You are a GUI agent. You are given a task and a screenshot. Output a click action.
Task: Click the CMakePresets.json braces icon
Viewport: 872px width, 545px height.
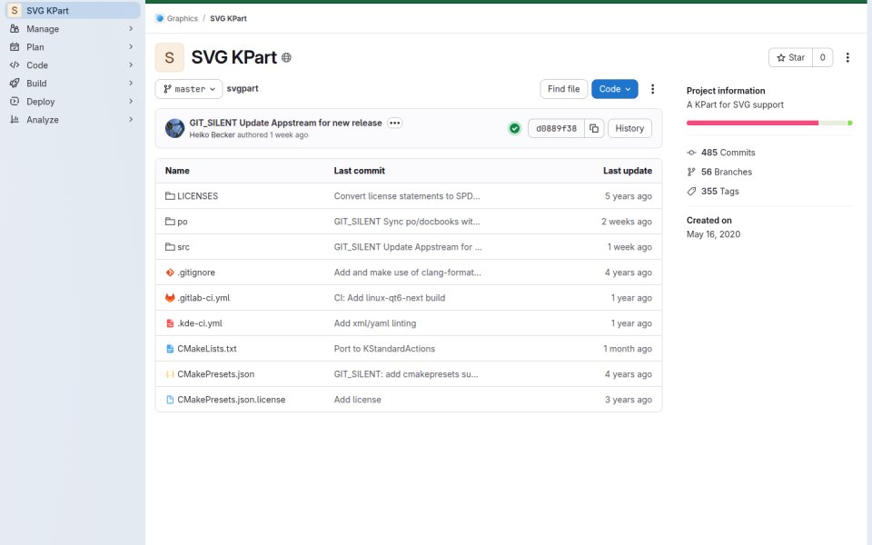[170, 374]
